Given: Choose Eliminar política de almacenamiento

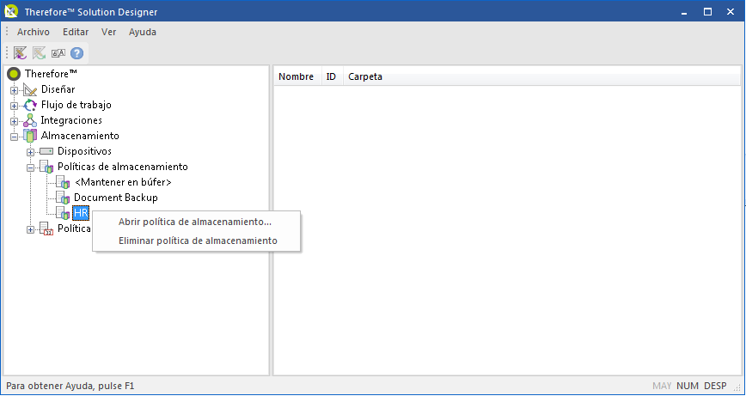Looking at the screenshot, I should (x=196, y=241).
